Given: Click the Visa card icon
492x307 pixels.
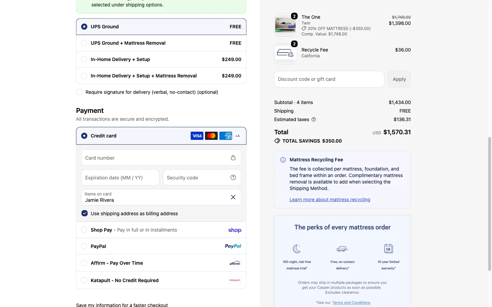Looking at the screenshot, I should (x=197, y=136).
